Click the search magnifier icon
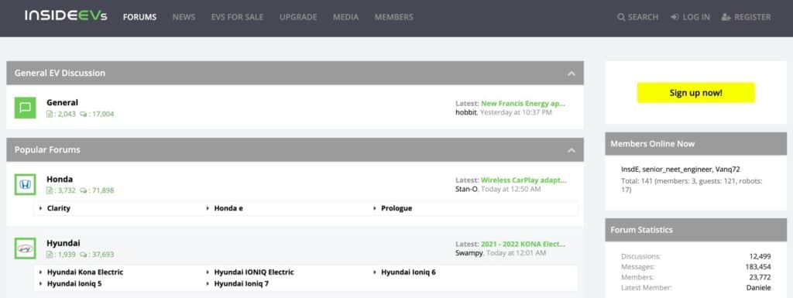This screenshot has height=298, width=793. [621, 17]
